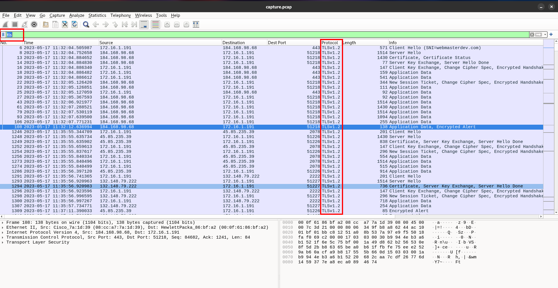Restart the current capture
This screenshot has height=288, width=558.
(25, 25)
